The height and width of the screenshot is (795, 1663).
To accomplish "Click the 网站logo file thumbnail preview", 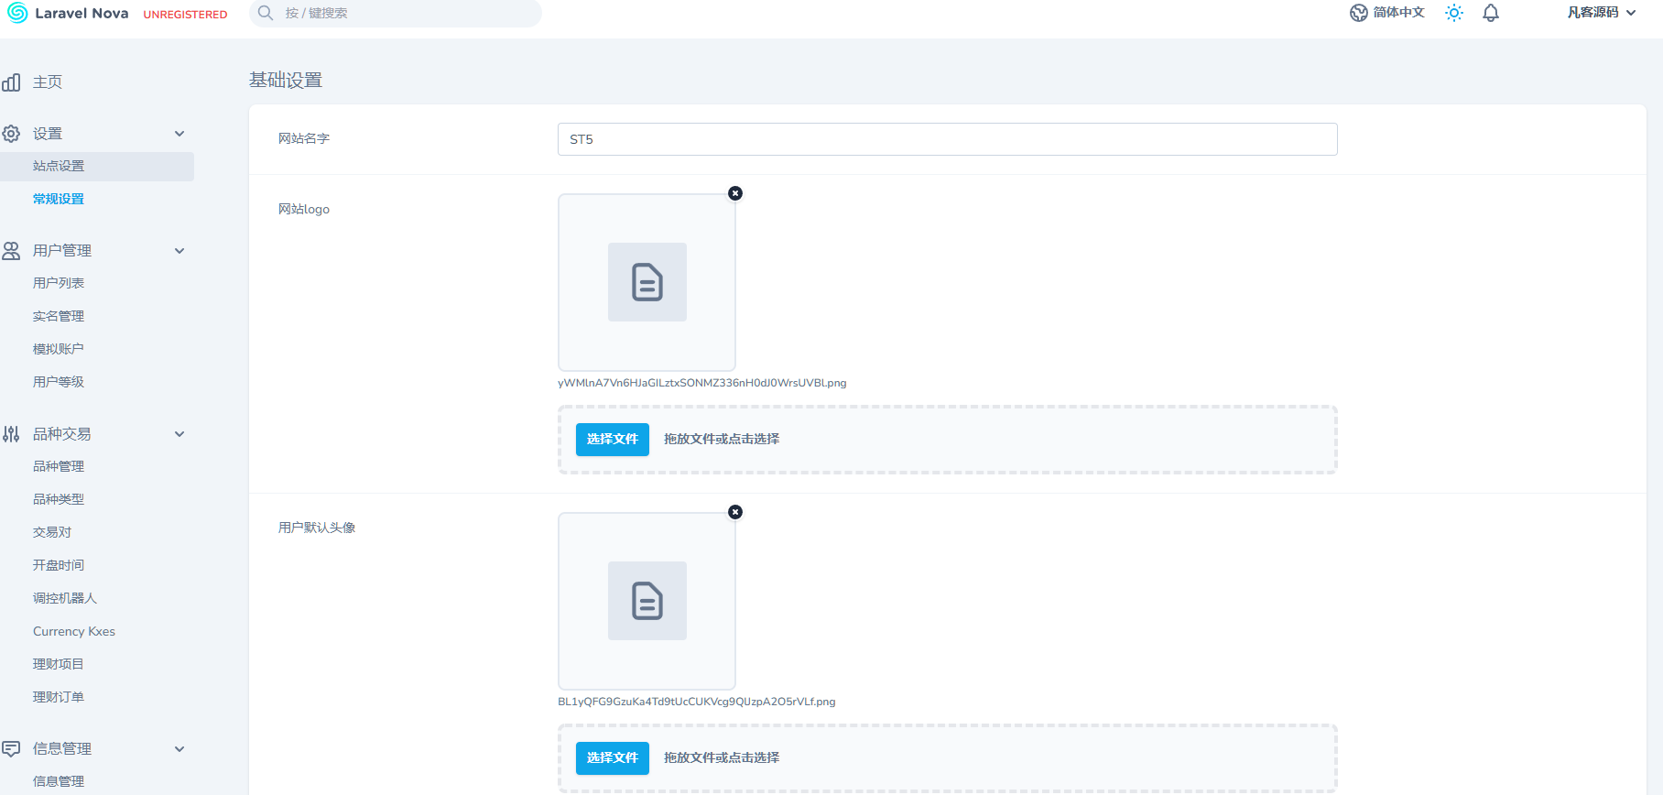I will click(x=647, y=282).
